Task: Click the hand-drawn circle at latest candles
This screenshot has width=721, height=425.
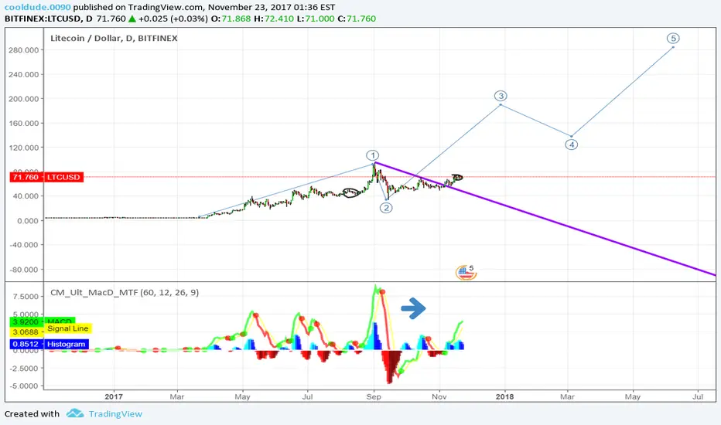Action: pos(457,178)
